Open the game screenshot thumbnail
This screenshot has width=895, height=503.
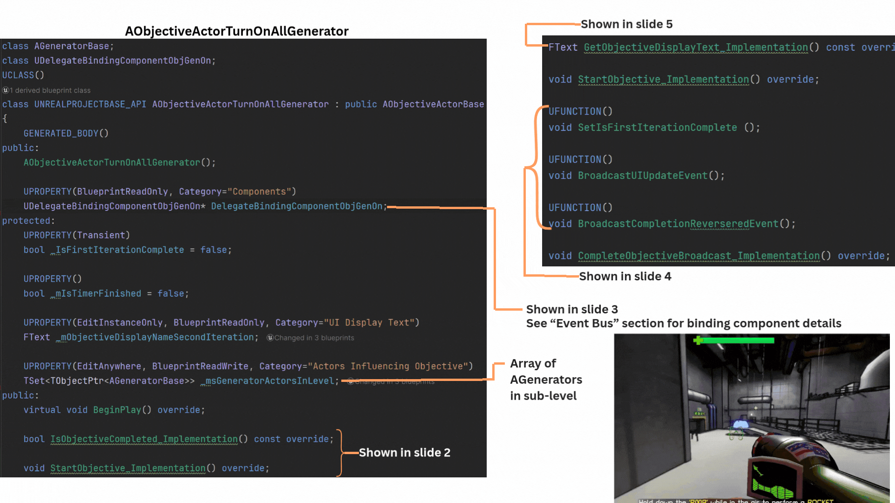click(x=751, y=419)
